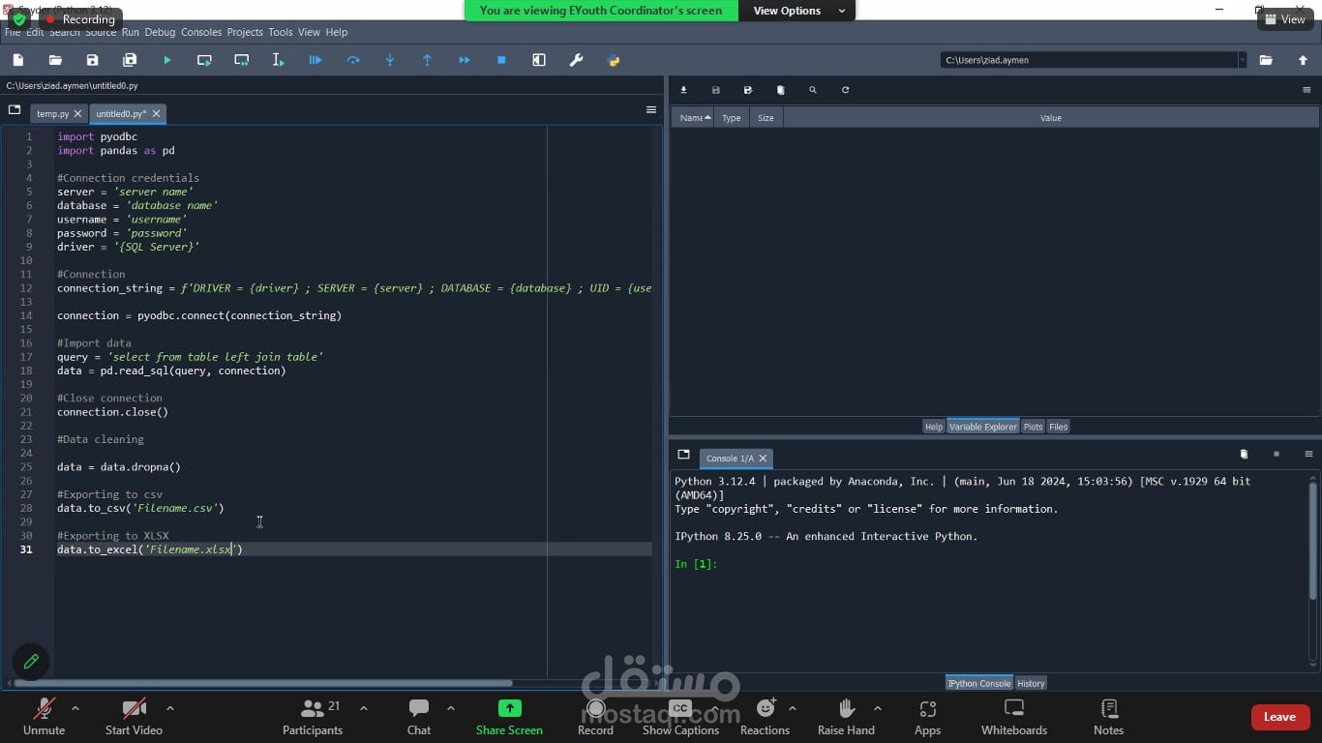This screenshot has width=1322, height=743.
Task: Switch to History tab
Action: click(1031, 683)
